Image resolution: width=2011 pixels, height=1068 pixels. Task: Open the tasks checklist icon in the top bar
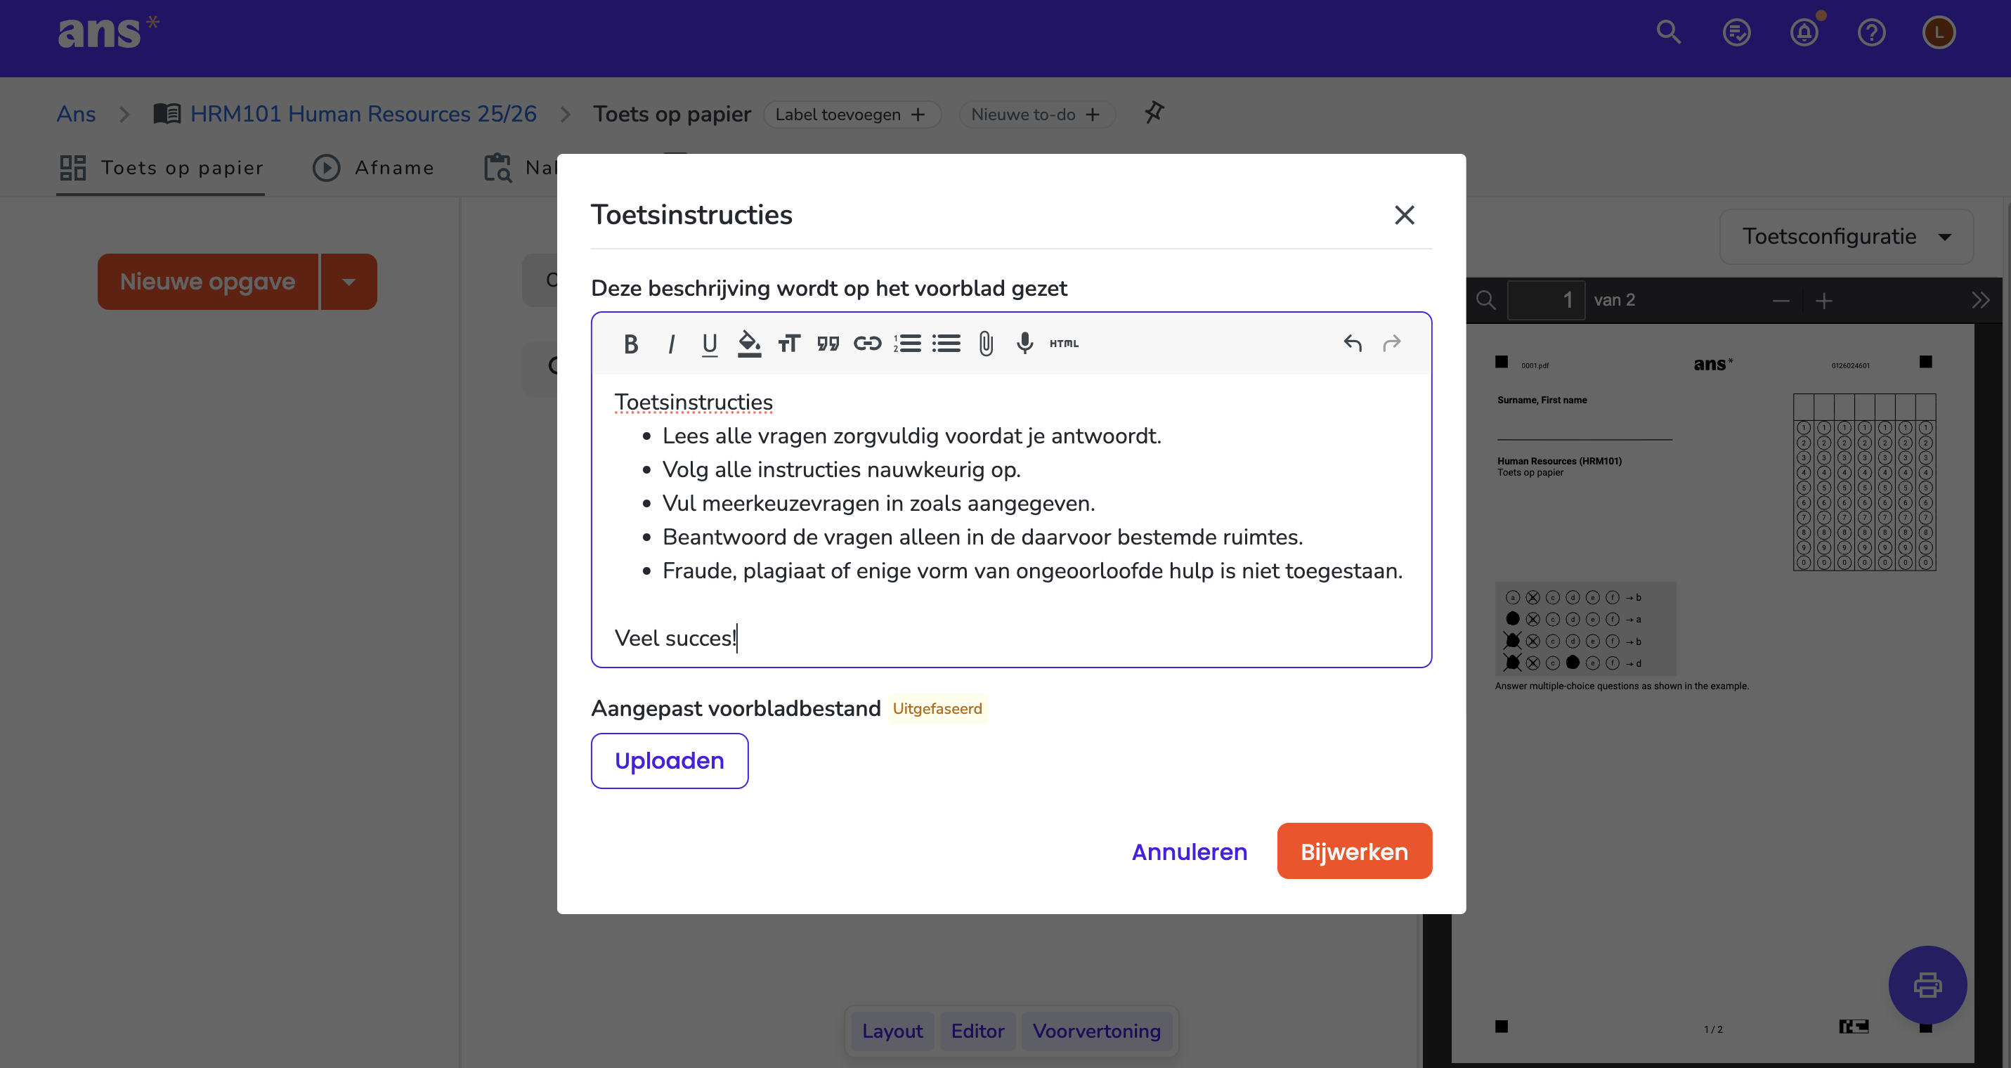[x=1736, y=32]
